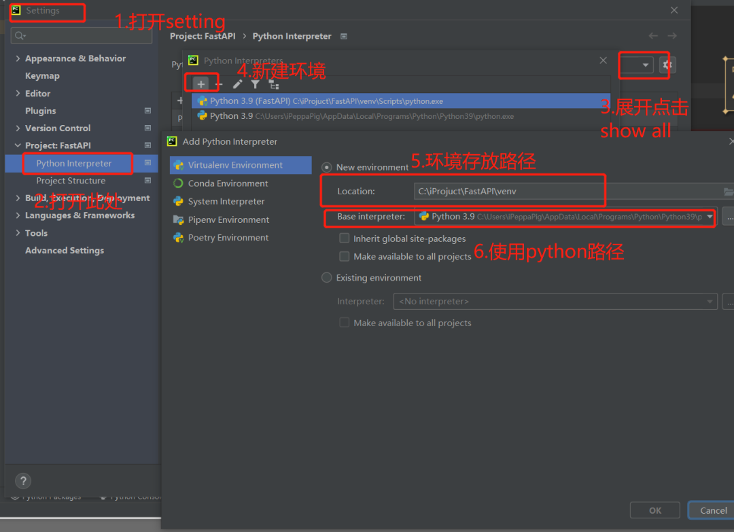This screenshot has height=532, width=734.
Task: Click the filter funnel icon in Python Interpreters
Action: point(255,84)
